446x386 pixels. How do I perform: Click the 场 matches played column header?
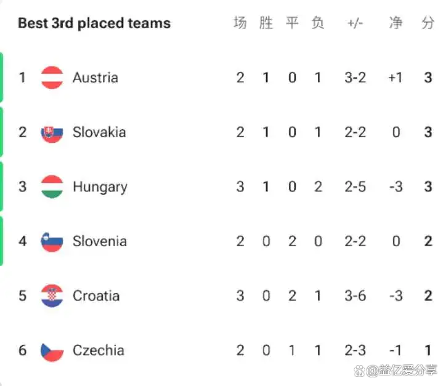pyautogui.click(x=240, y=23)
